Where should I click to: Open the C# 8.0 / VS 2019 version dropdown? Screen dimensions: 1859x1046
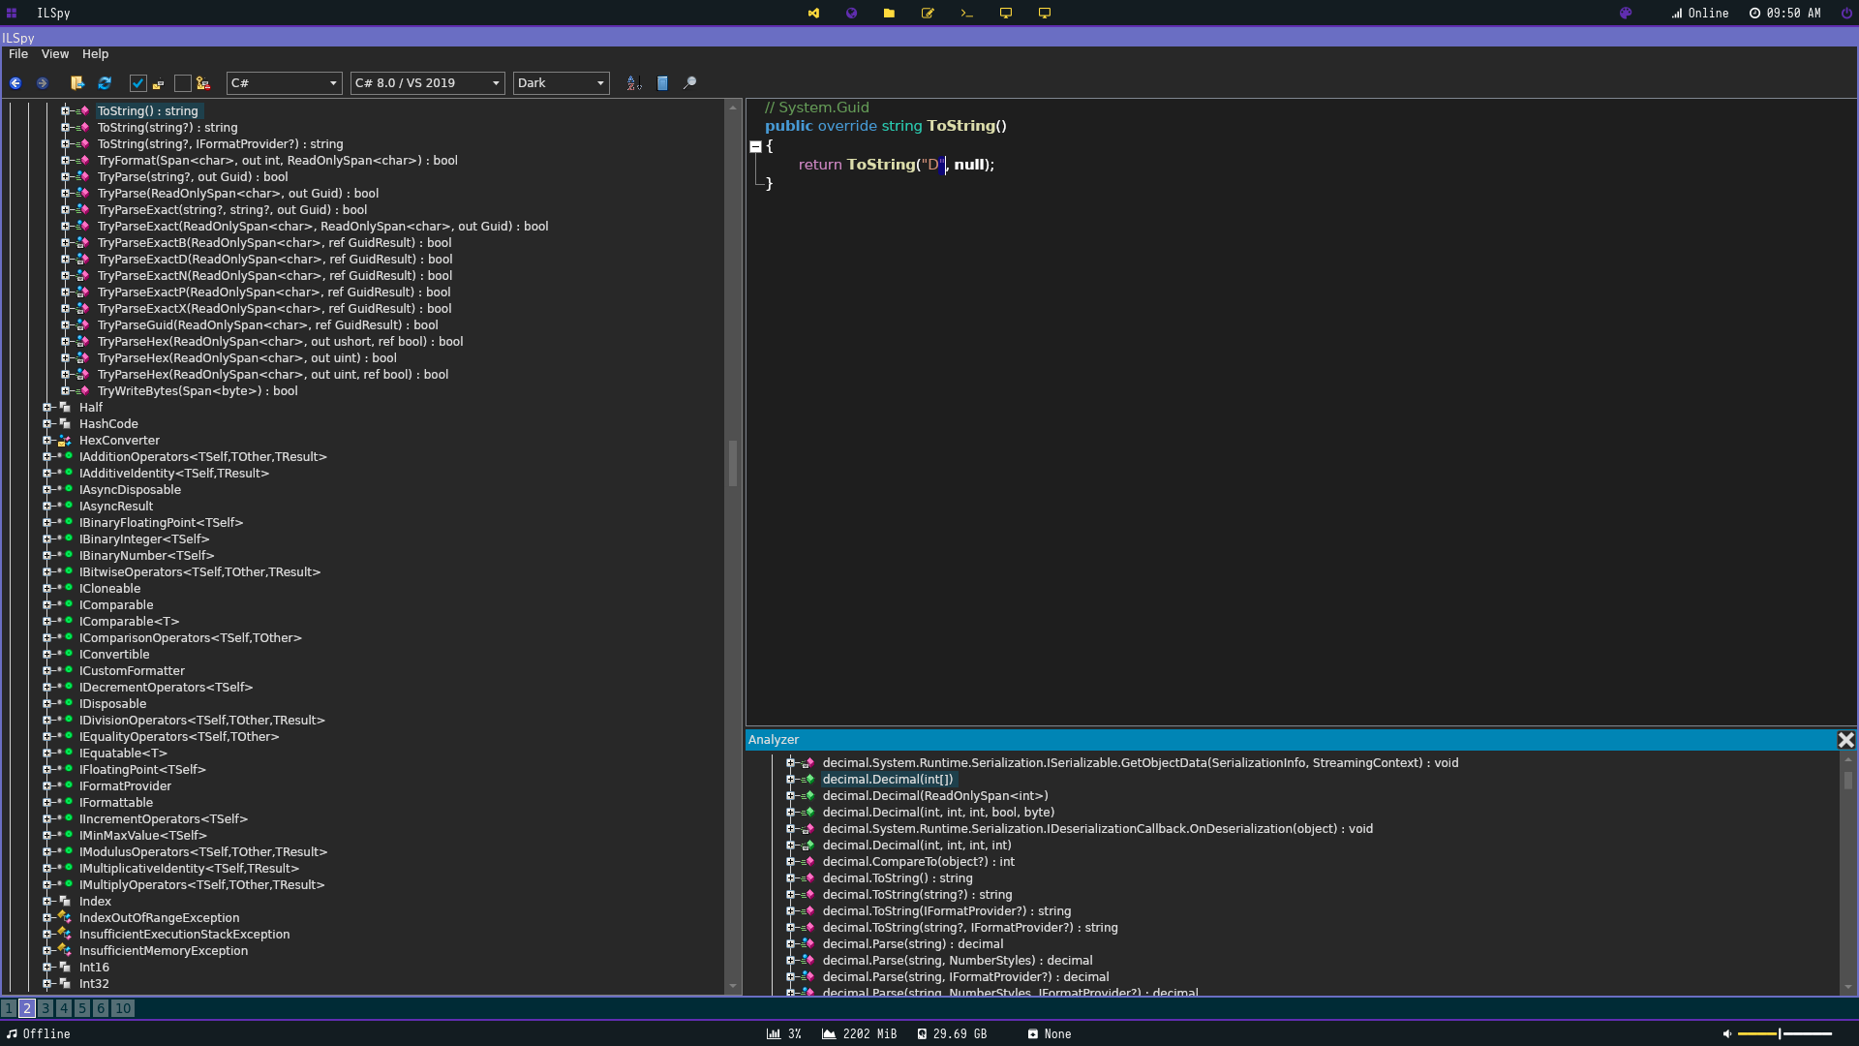pos(427,83)
